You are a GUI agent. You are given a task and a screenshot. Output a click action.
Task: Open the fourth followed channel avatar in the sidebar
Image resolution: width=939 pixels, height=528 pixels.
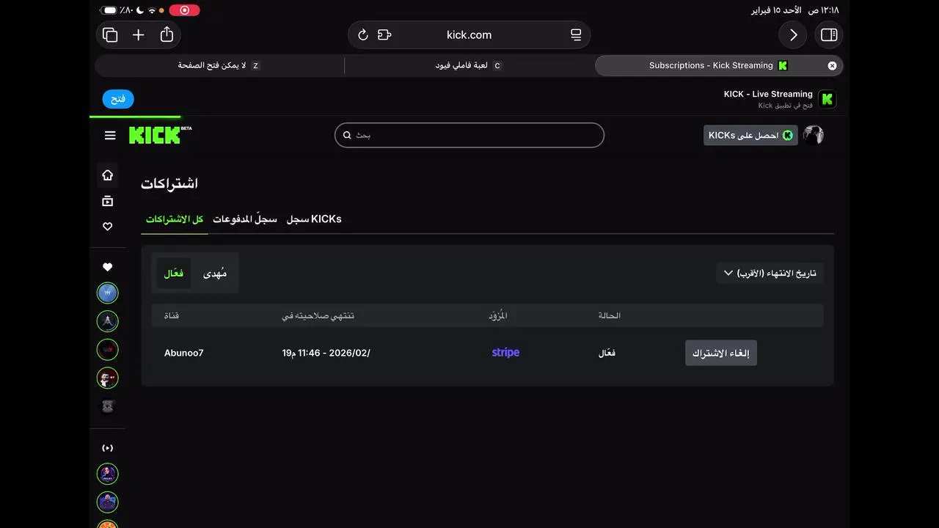click(x=108, y=378)
